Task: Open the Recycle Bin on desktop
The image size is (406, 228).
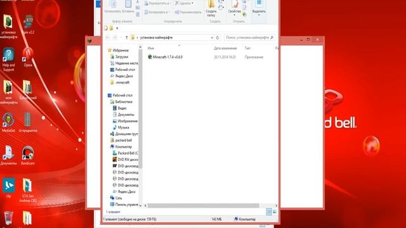Action: tap(8, 218)
